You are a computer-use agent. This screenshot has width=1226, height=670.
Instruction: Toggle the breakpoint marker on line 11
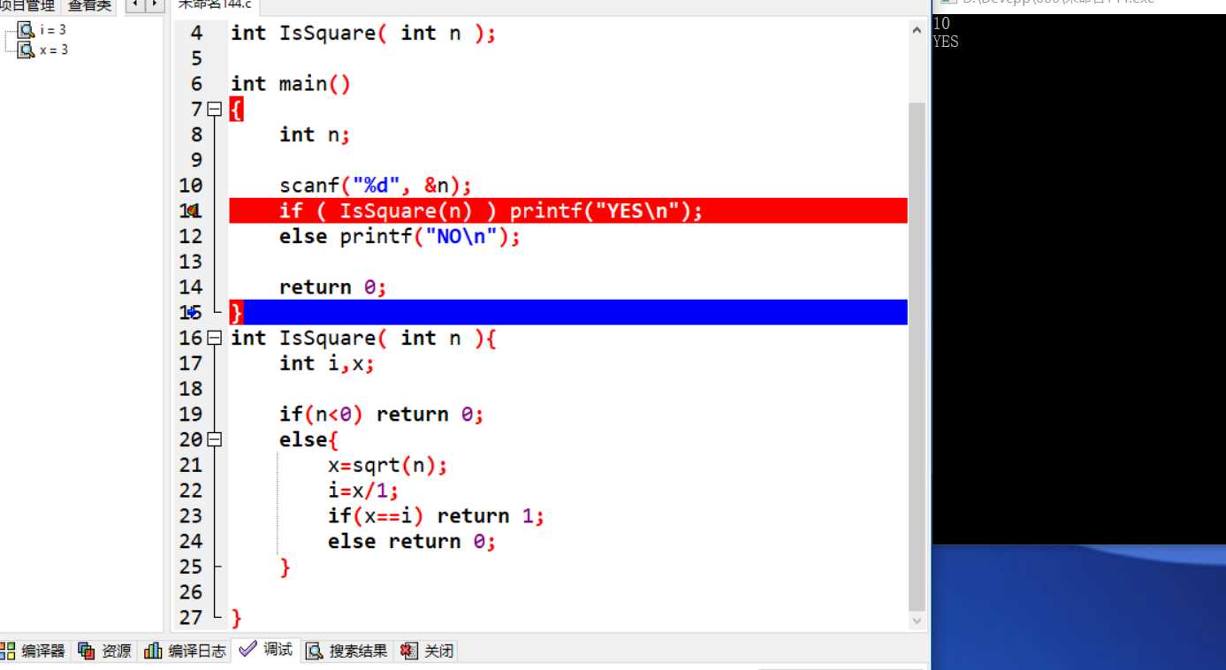pyautogui.click(x=192, y=211)
